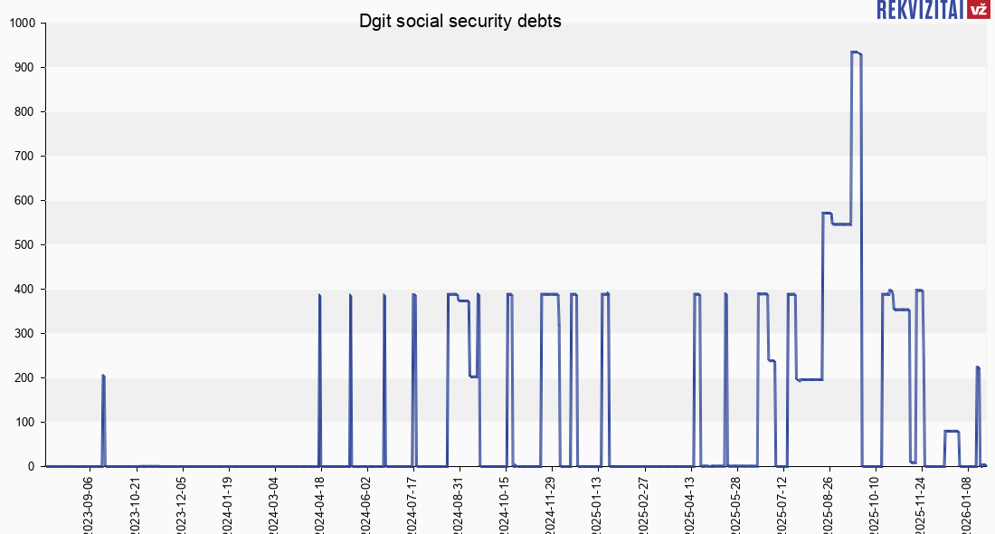Select the 900 y-axis value
The width and height of the screenshot is (995, 534).
(x=24, y=68)
